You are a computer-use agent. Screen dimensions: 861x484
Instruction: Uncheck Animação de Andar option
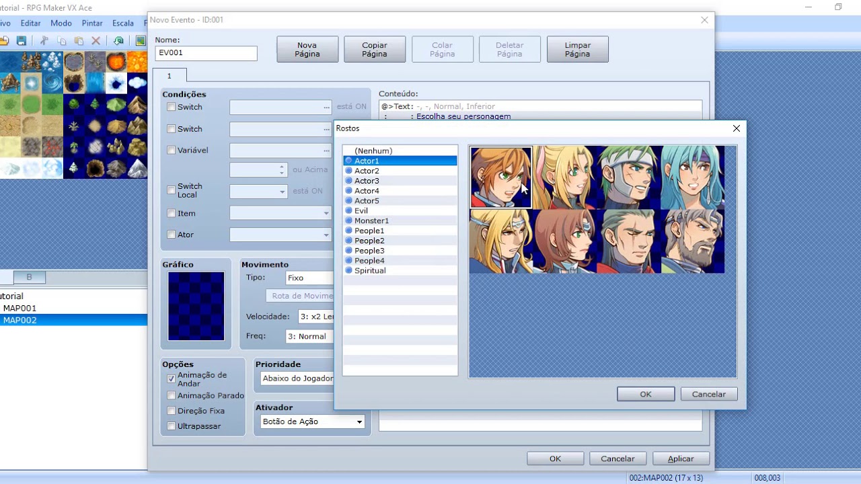pos(172,379)
